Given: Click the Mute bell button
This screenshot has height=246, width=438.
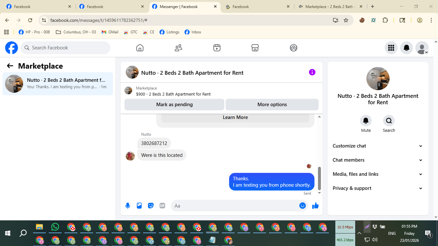Looking at the screenshot, I should pos(366,121).
